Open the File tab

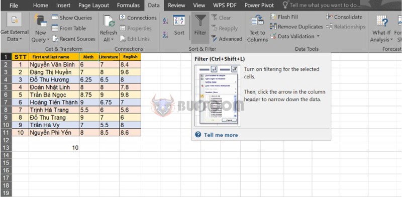pyautogui.click(x=14, y=5)
